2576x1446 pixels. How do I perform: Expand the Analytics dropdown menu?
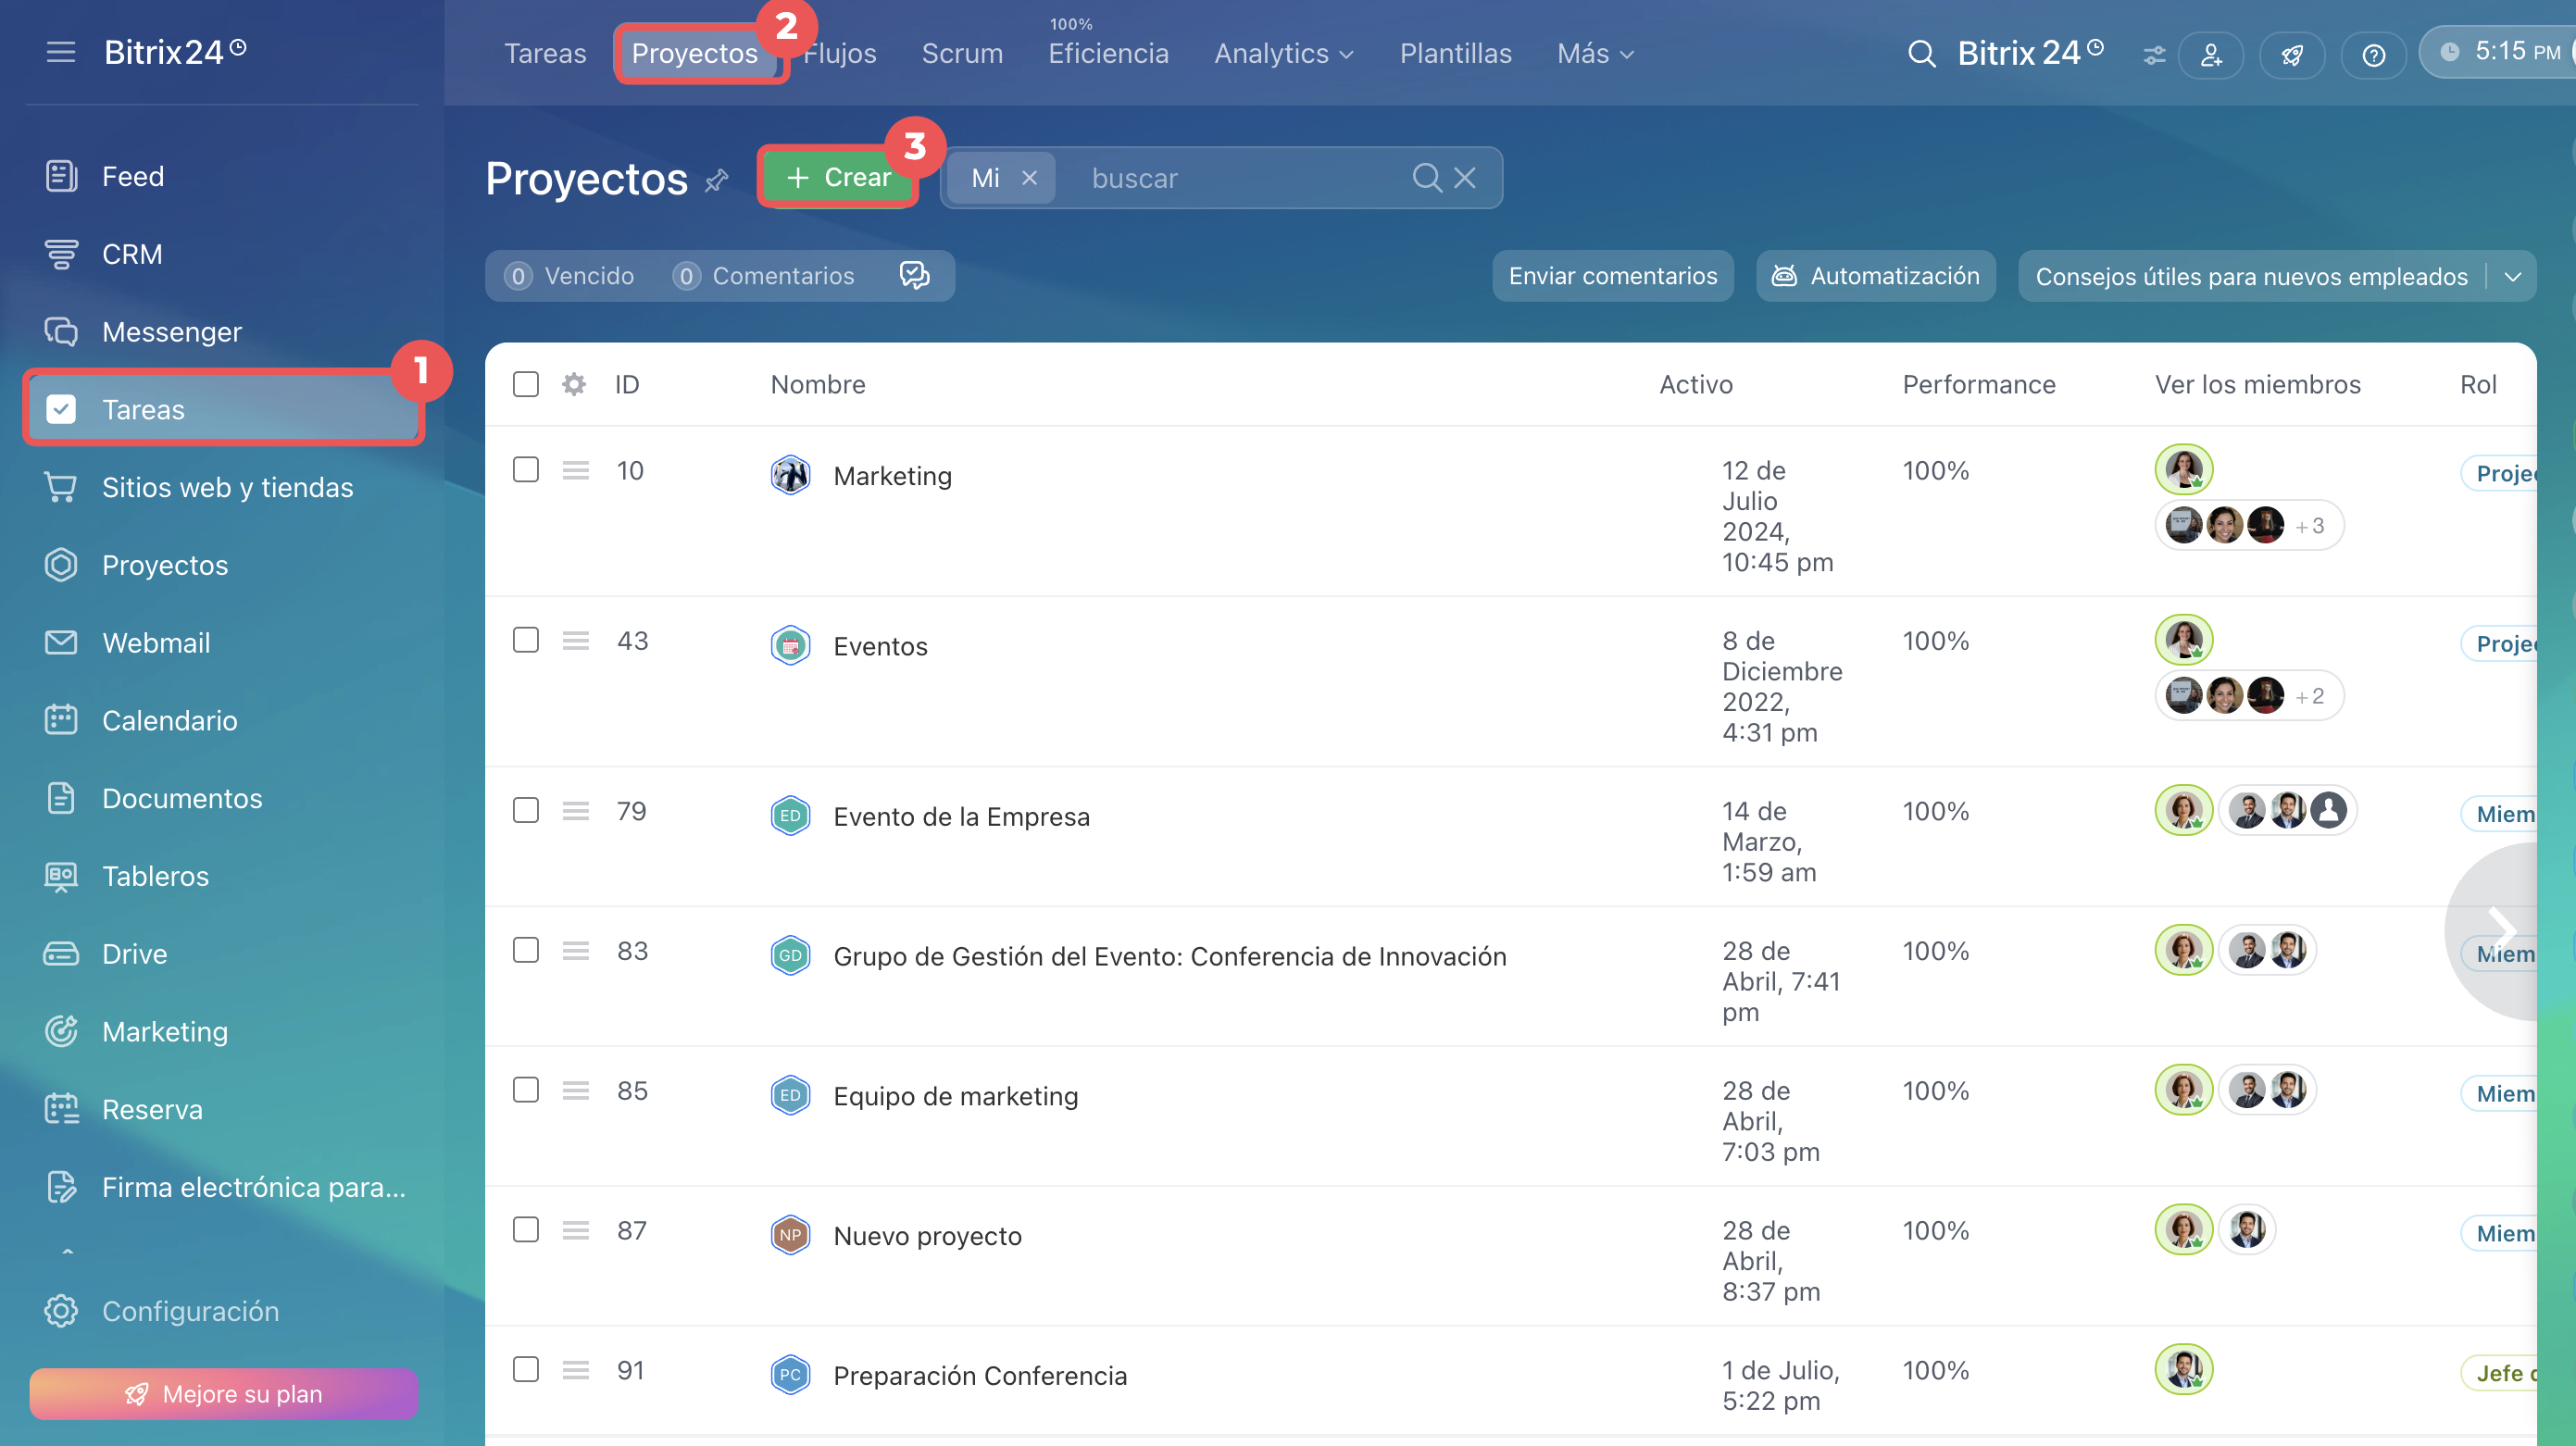tap(1284, 54)
